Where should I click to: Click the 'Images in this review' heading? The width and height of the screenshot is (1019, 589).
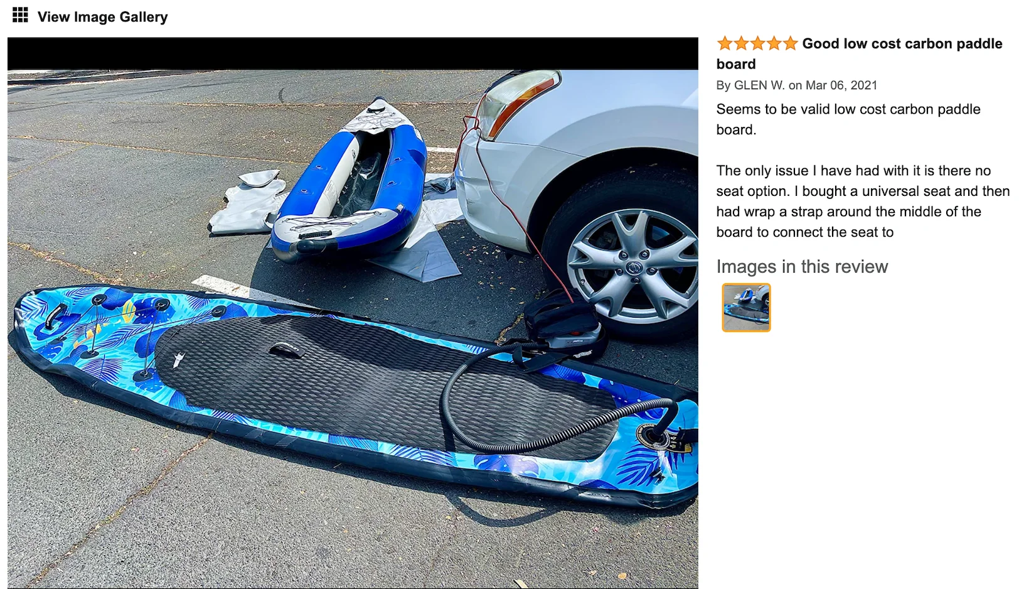[802, 266]
